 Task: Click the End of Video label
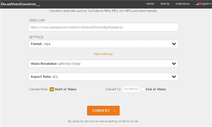156,89
